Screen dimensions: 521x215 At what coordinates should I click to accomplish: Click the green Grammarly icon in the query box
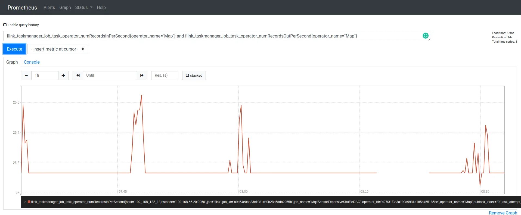click(x=426, y=36)
